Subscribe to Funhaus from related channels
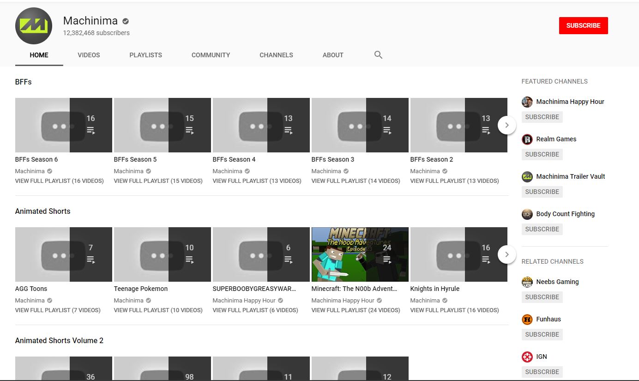This screenshot has width=639, height=381. pyautogui.click(x=542, y=334)
